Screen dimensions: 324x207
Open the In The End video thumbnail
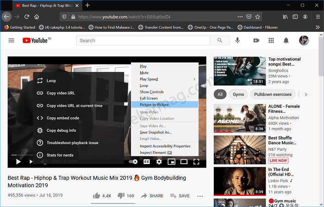tap(240, 181)
